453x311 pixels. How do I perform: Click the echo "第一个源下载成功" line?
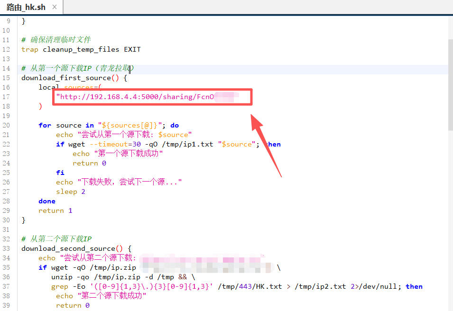coord(118,154)
